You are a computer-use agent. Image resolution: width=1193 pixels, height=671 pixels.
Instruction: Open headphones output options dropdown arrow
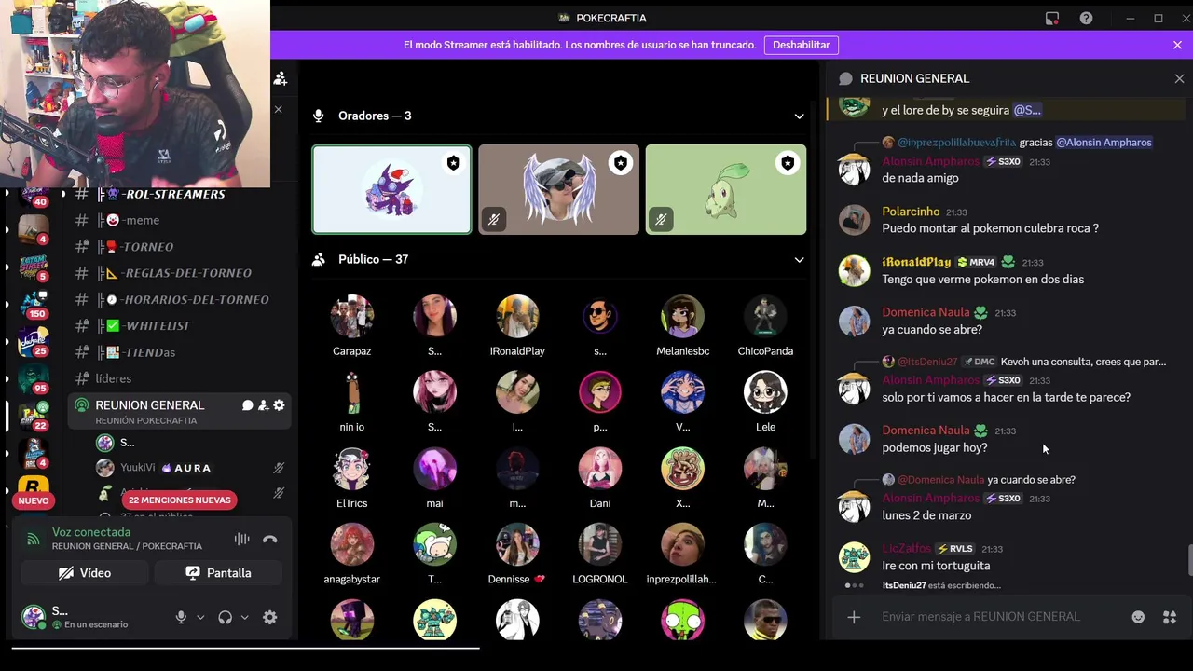(x=245, y=617)
